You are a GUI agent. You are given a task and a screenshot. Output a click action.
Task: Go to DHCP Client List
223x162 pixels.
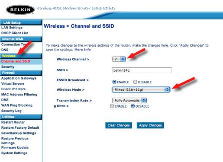point(14,33)
